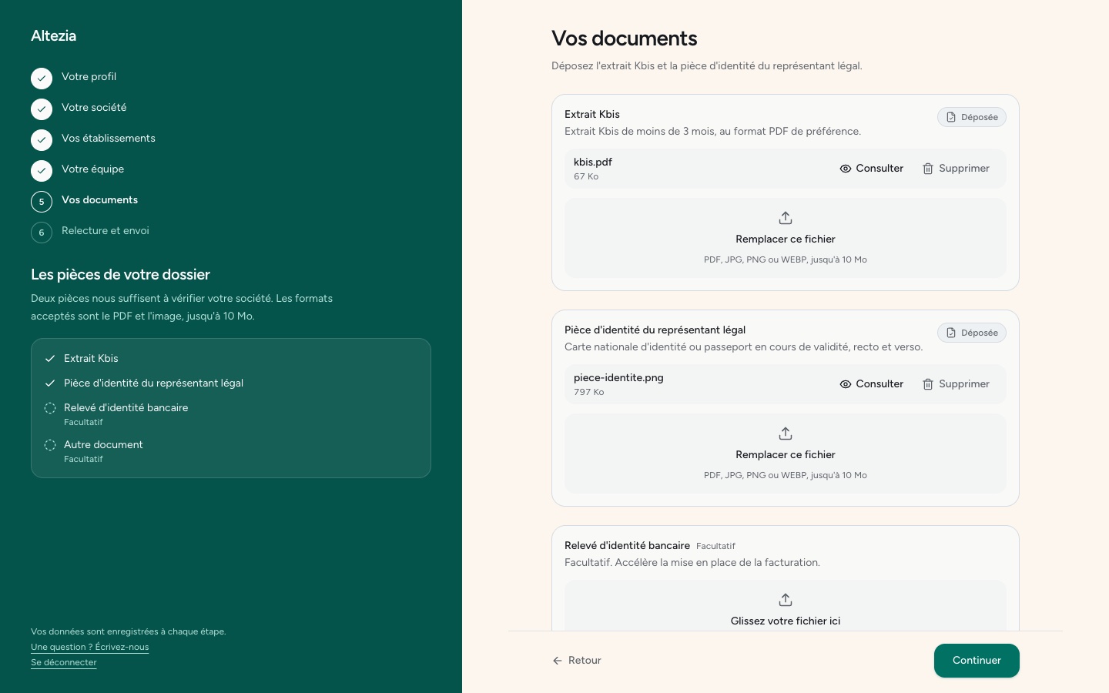Image resolution: width=1109 pixels, height=693 pixels.
Task: Open the Votre équipe step
Action: coord(92,169)
